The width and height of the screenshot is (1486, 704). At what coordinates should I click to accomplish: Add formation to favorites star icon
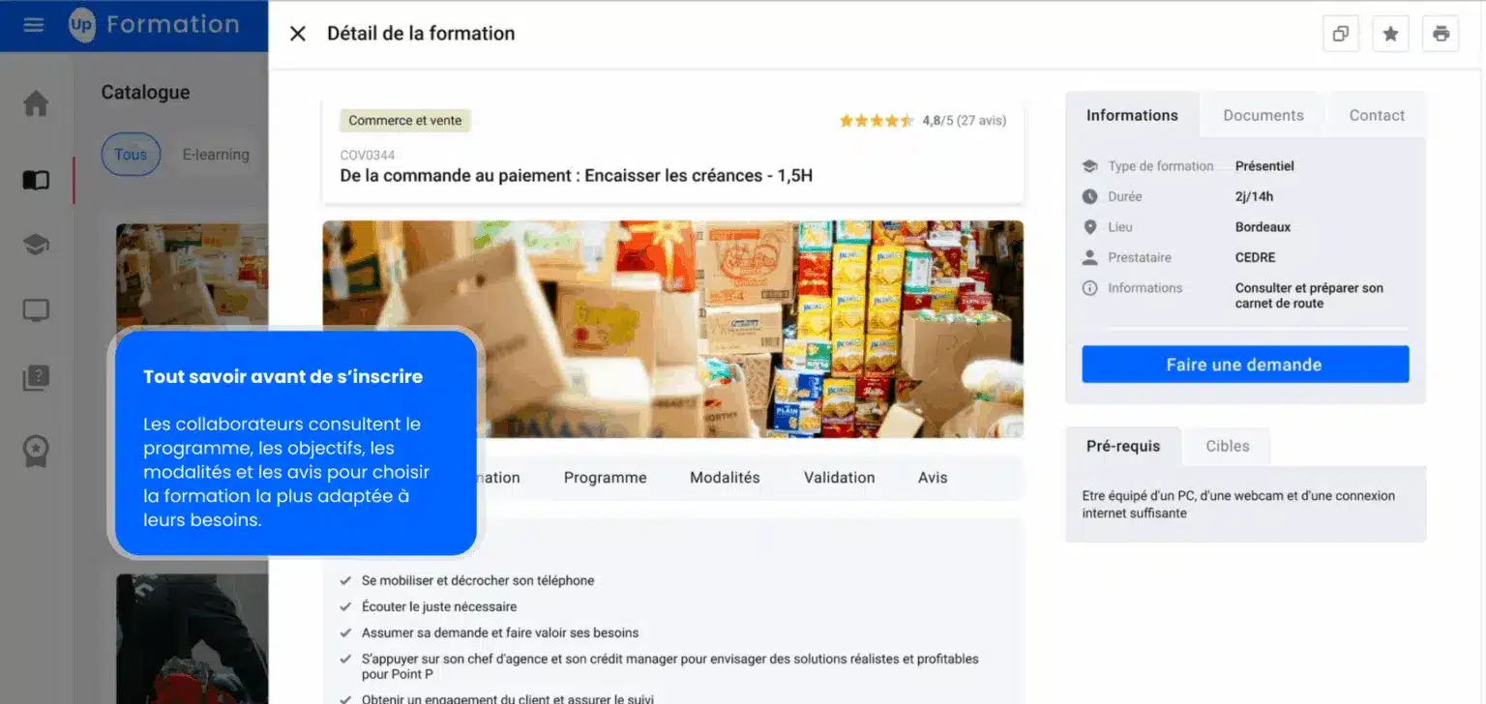point(1390,34)
